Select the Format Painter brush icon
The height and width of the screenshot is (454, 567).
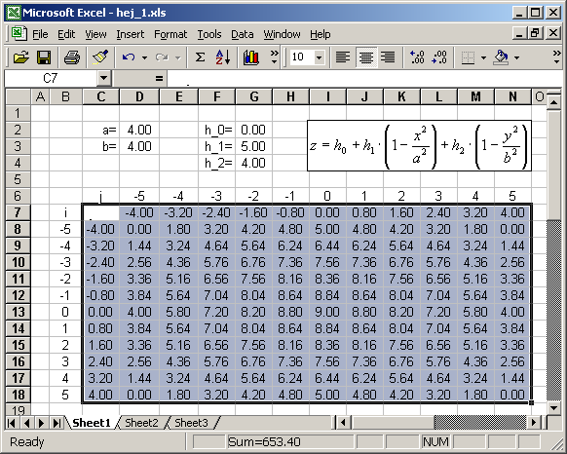(100, 57)
